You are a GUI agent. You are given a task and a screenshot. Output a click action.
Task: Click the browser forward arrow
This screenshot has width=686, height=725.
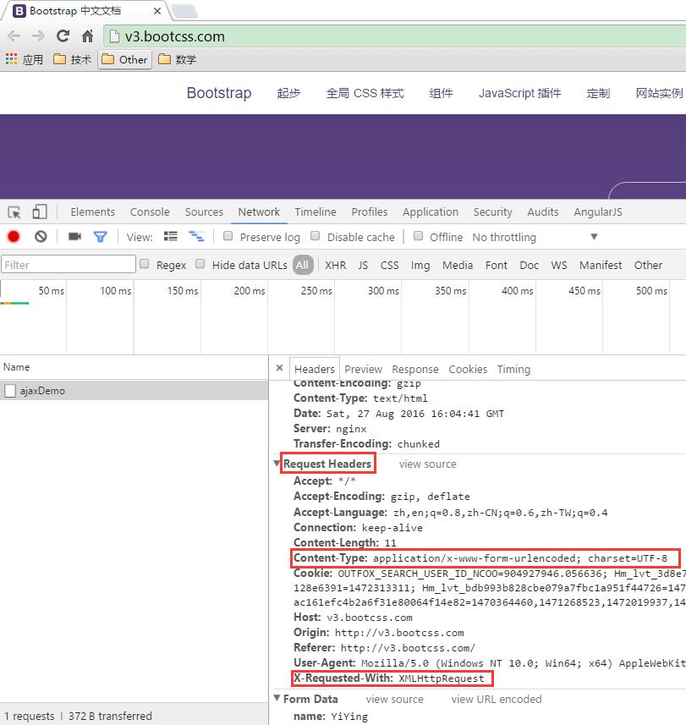(38, 36)
